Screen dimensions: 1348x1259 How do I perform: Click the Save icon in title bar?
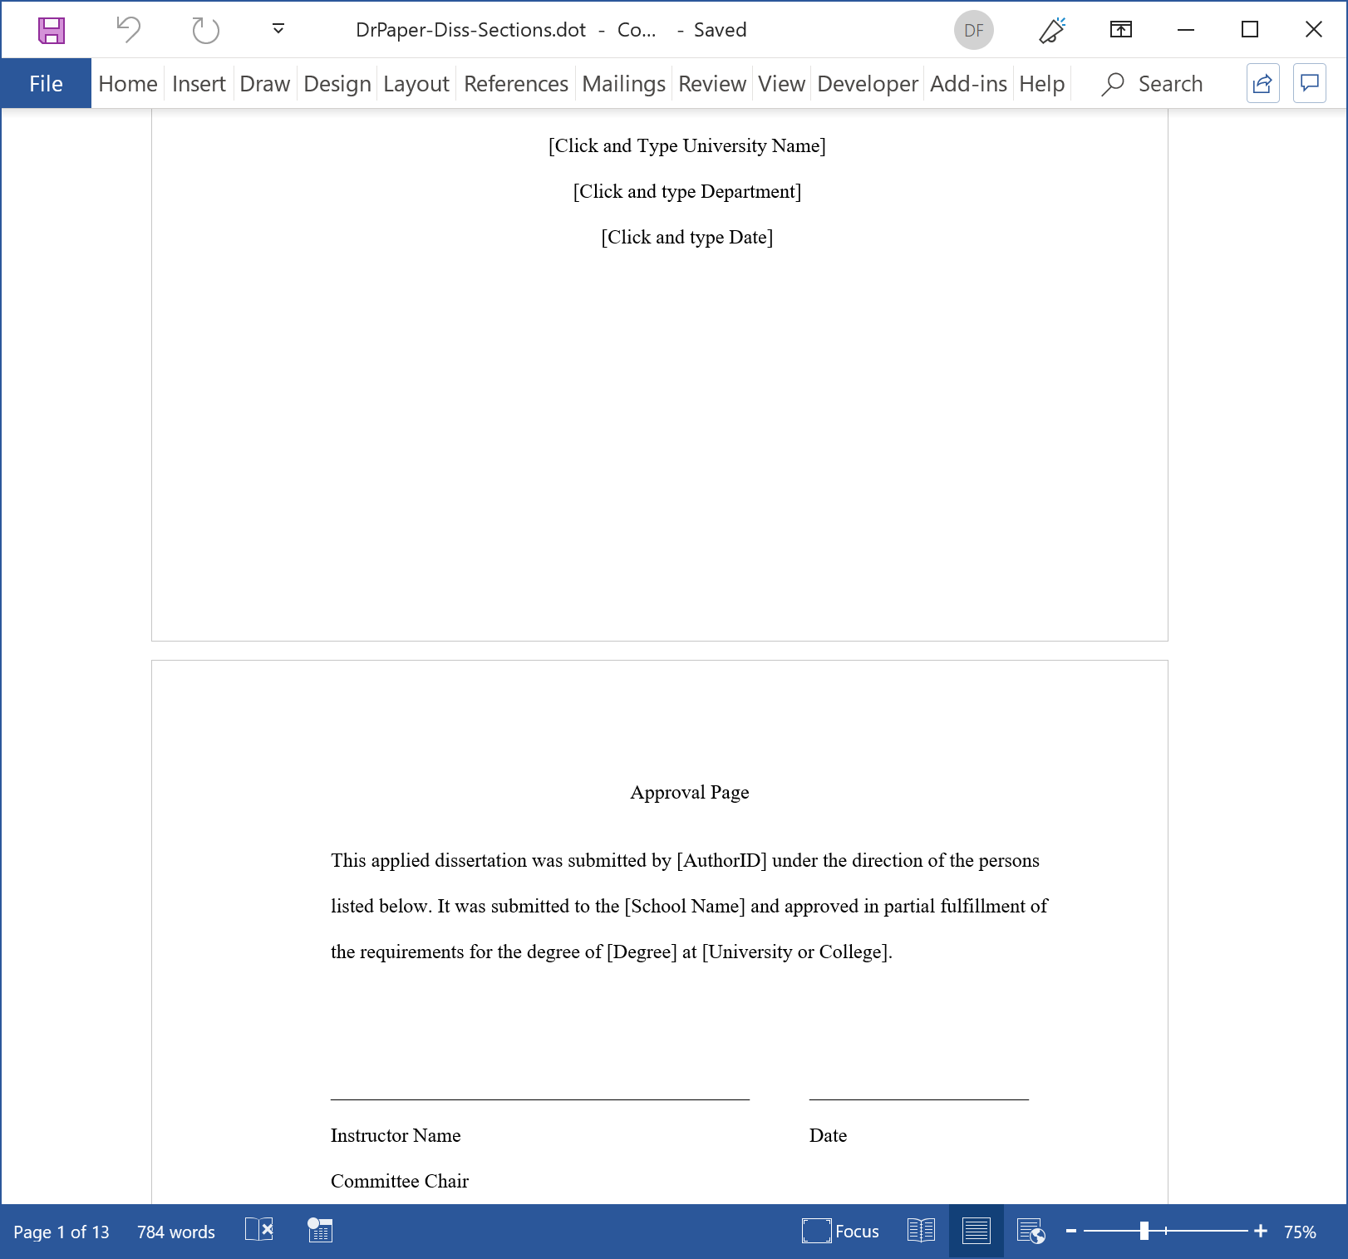pyautogui.click(x=52, y=31)
